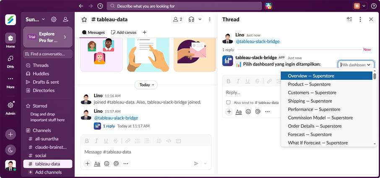Screen dimensions: 380x178
Task: Open Drafts & sent in the sidebar
Action: (48, 82)
